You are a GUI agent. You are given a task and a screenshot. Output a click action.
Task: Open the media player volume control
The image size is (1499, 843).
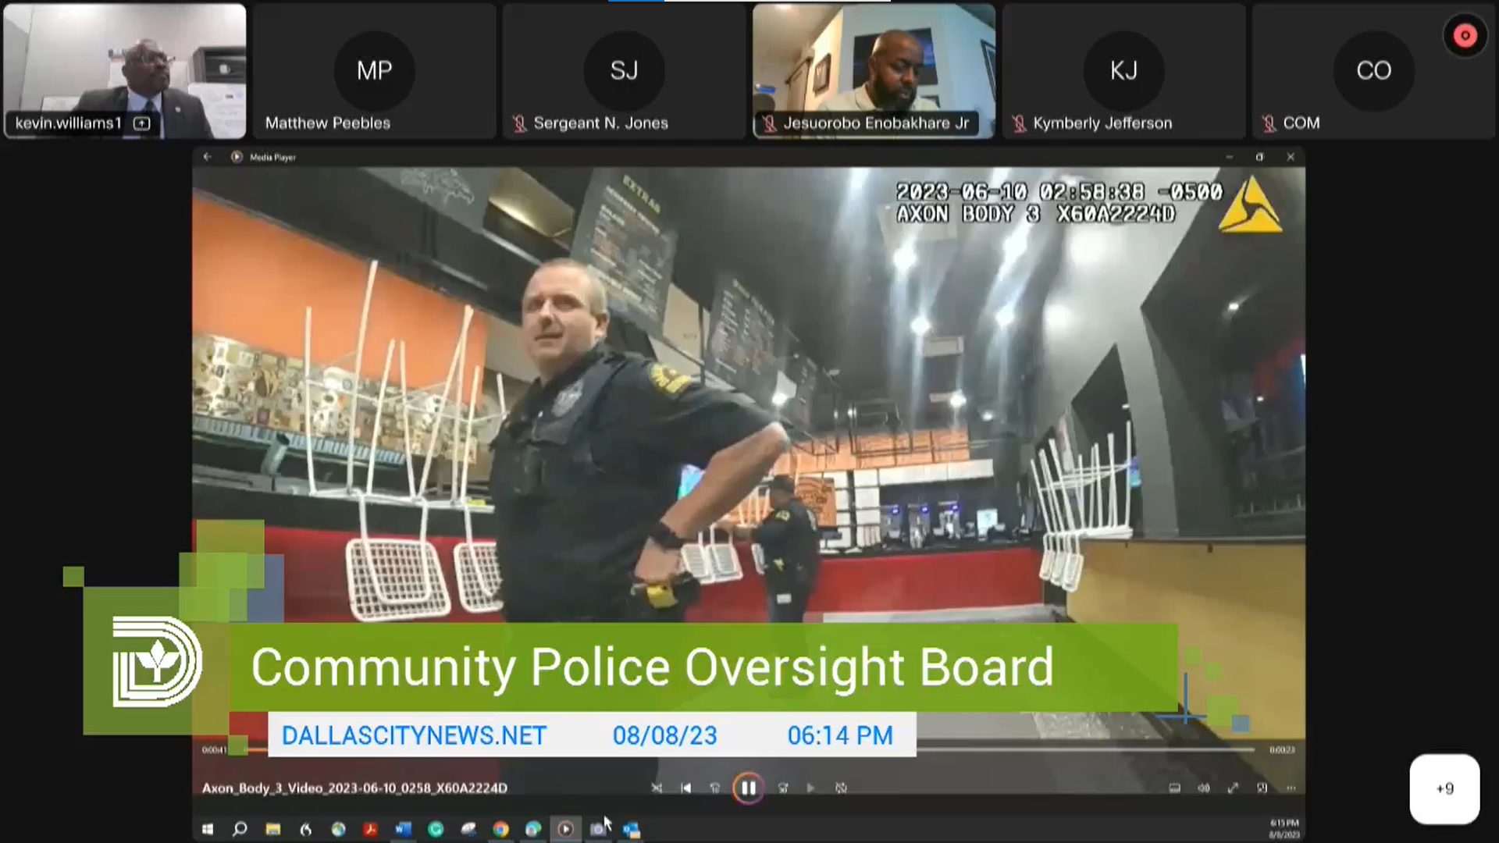click(x=1203, y=788)
